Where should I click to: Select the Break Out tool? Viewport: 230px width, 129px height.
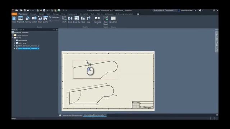[x=77, y=19]
